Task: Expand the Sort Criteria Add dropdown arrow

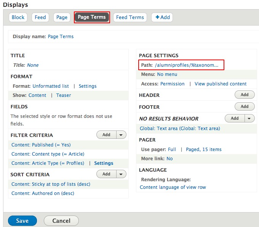Action: (x=121, y=174)
